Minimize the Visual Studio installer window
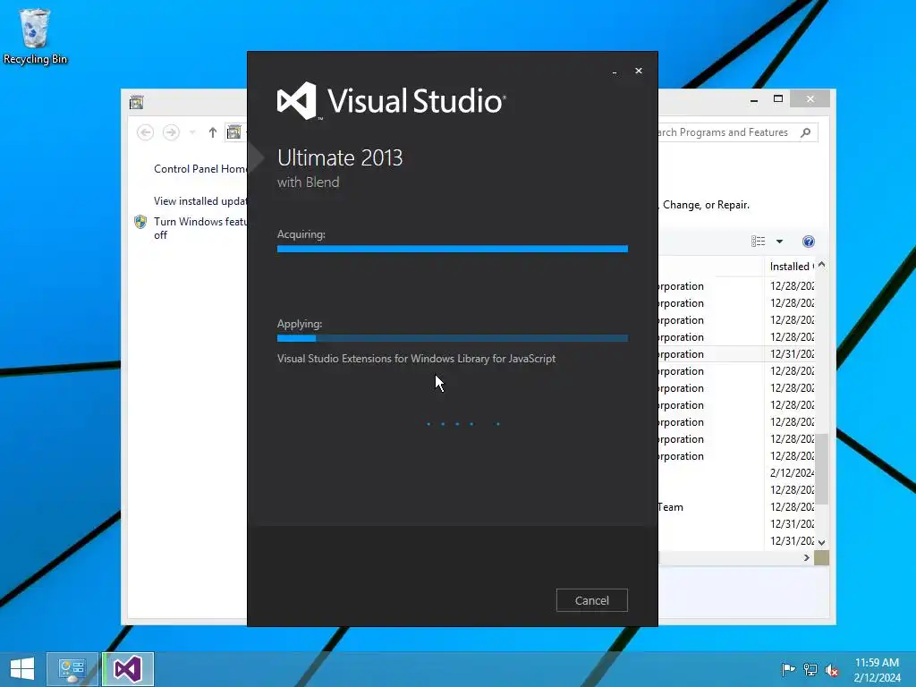 pyautogui.click(x=615, y=72)
